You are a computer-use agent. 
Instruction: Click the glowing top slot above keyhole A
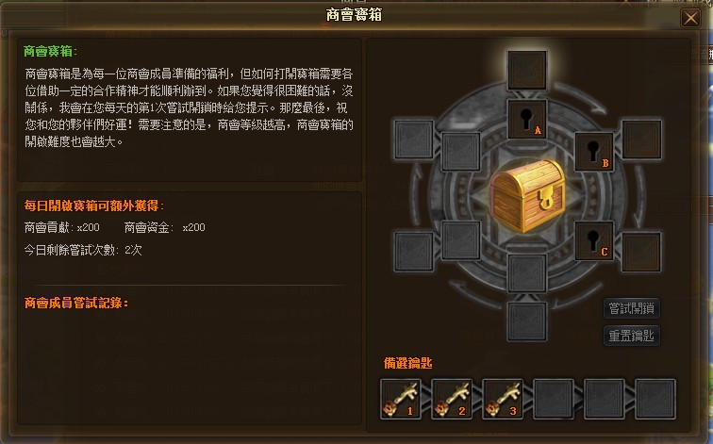527,70
